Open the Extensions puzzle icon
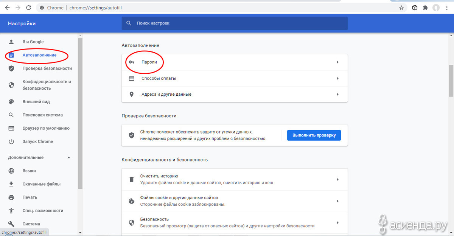 pyautogui.click(x=425, y=8)
